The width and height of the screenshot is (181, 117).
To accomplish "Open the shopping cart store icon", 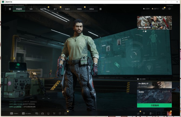I will 54,113.
